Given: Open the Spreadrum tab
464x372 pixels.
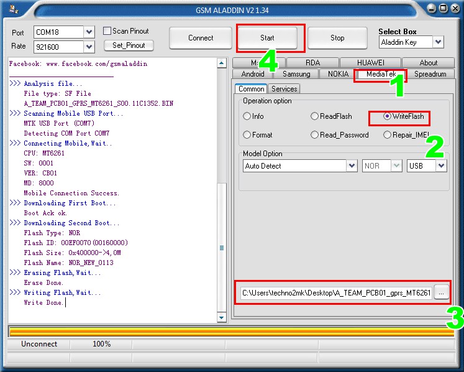Looking at the screenshot, I should tap(430, 74).
